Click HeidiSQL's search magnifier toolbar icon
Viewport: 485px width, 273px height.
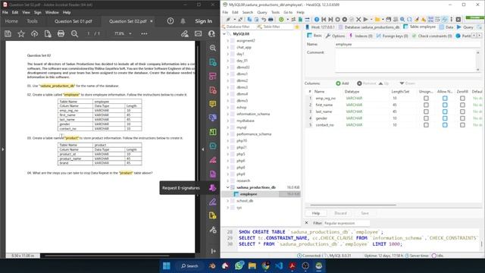(402, 19)
